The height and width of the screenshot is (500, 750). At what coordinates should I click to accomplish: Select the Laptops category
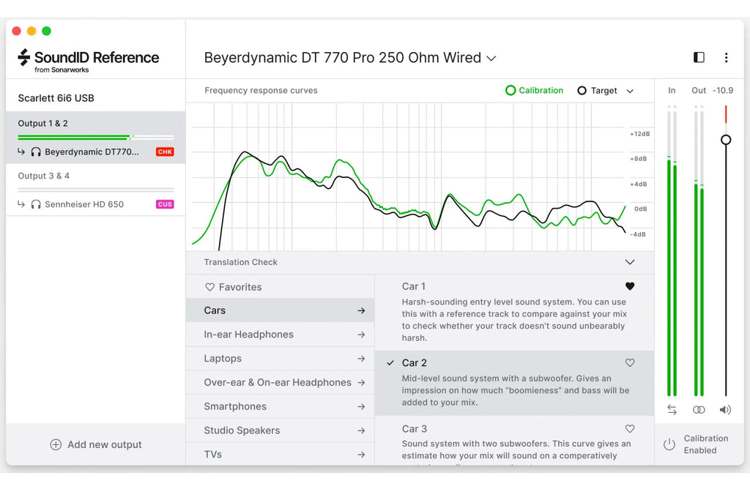coord(281,359)
